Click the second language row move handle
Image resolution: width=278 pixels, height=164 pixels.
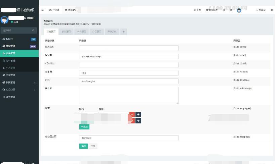click(x=138, y=121)
